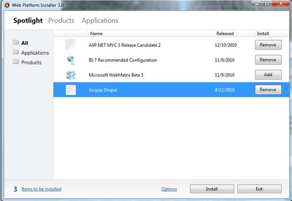292x201 pixels.
Task: Click the All folder icon in sidebar
Action: 15,42
